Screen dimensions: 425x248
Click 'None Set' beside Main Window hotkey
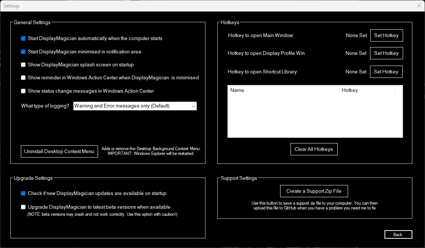(x=356, y=36)
